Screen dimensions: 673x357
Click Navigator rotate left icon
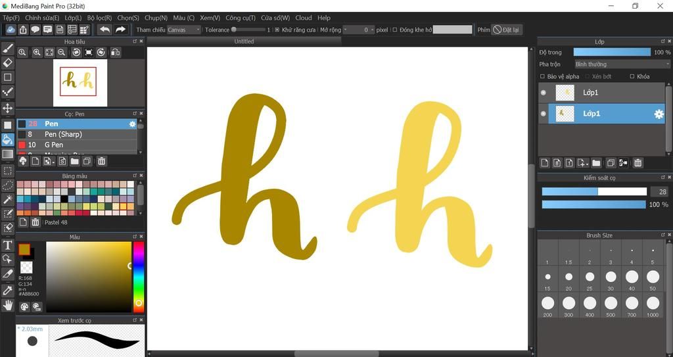[76, 53]
